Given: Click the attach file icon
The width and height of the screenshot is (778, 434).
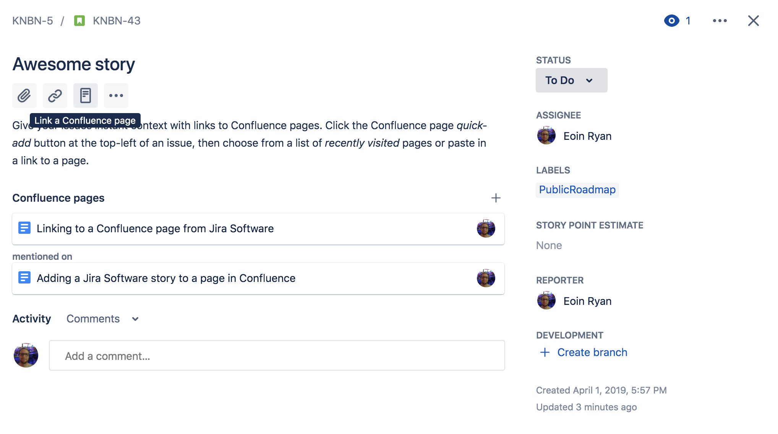Looking at the screenshot, I should tap(24, 96).
